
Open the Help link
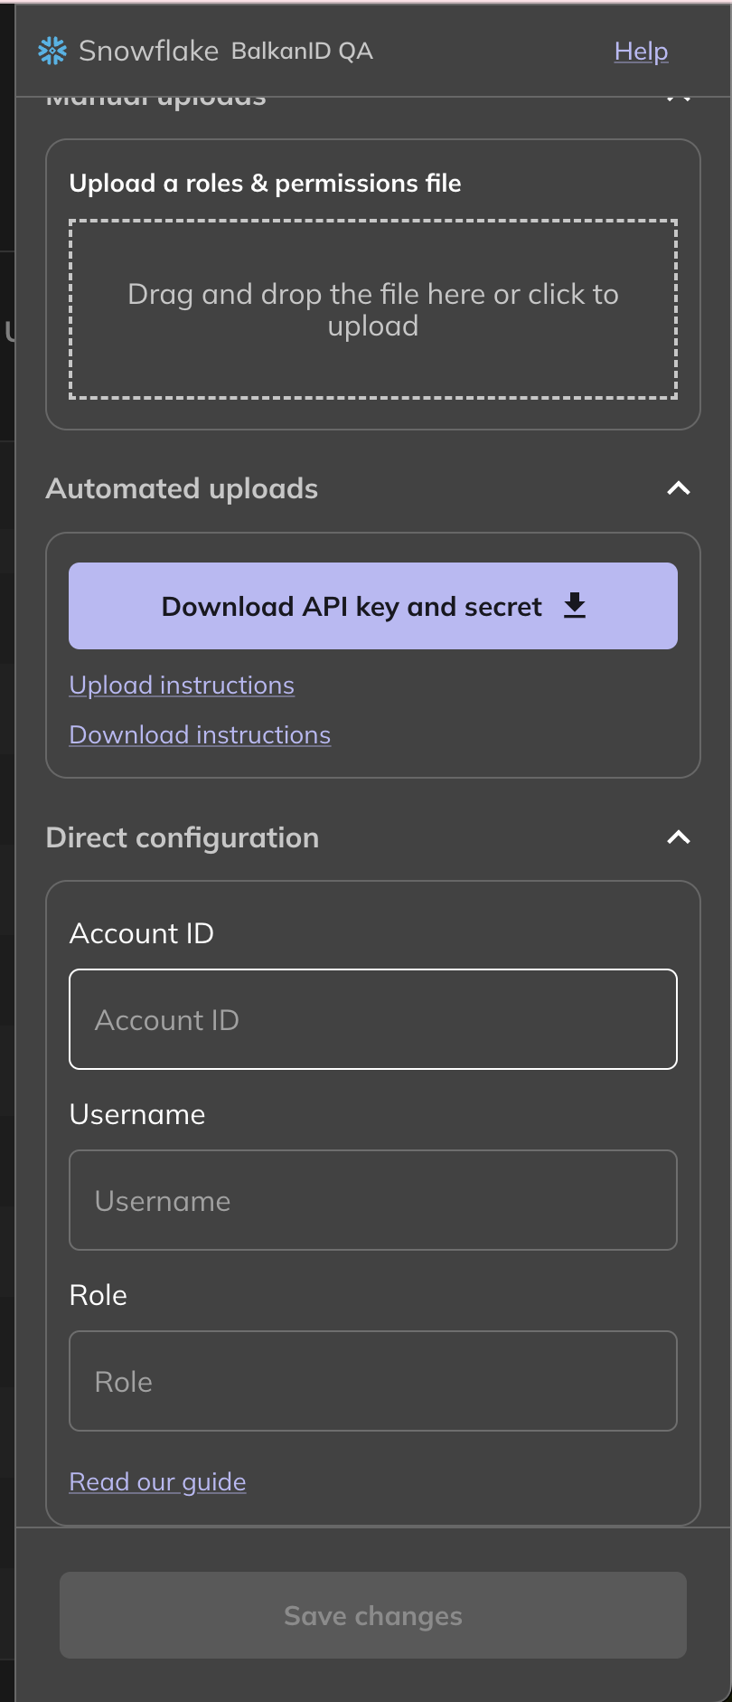pos(641,52)
